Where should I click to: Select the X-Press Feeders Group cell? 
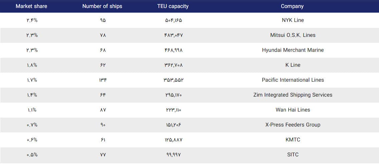[293, 125]
